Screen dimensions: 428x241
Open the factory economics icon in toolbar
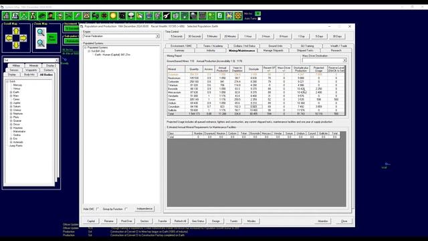[x=6, y=16]
